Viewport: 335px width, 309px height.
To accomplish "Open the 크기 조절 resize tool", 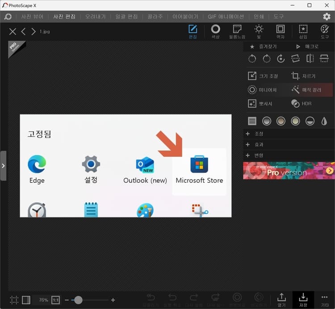I will pos(263,76).
